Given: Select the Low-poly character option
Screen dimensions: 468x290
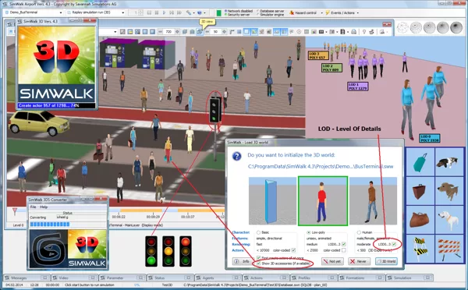Looking at the screenshot, I should [309, 232].
